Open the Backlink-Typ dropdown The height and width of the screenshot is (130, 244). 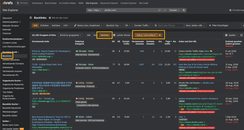click(x=113, y=25)
